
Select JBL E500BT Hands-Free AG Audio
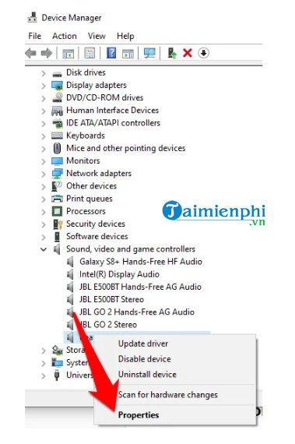[140, 287]
